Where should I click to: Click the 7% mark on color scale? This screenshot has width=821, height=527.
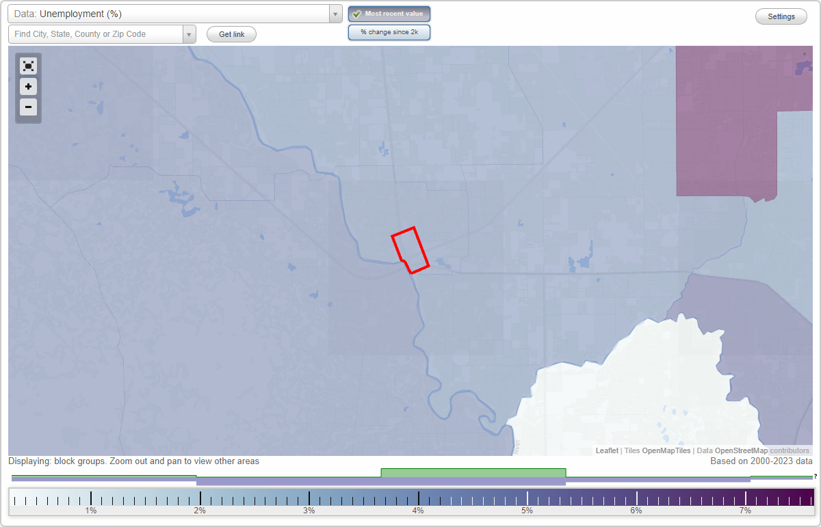pos(745,511)
